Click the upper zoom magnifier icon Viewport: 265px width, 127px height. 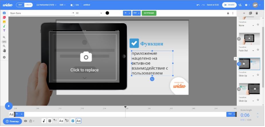click(x=4, y=37)
